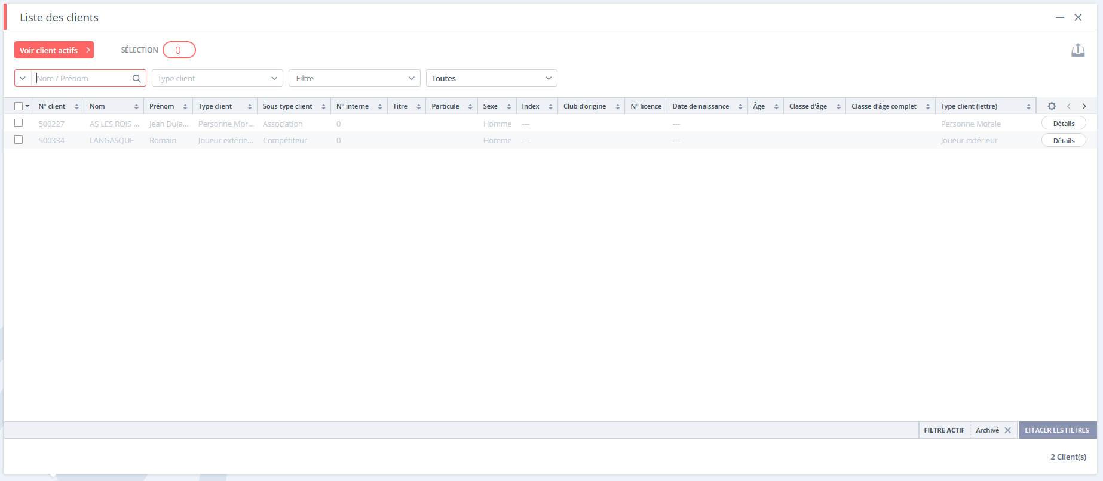Click first name Jean Duja...
Viewport: 1103px width, 481px height.
point(169,124)
